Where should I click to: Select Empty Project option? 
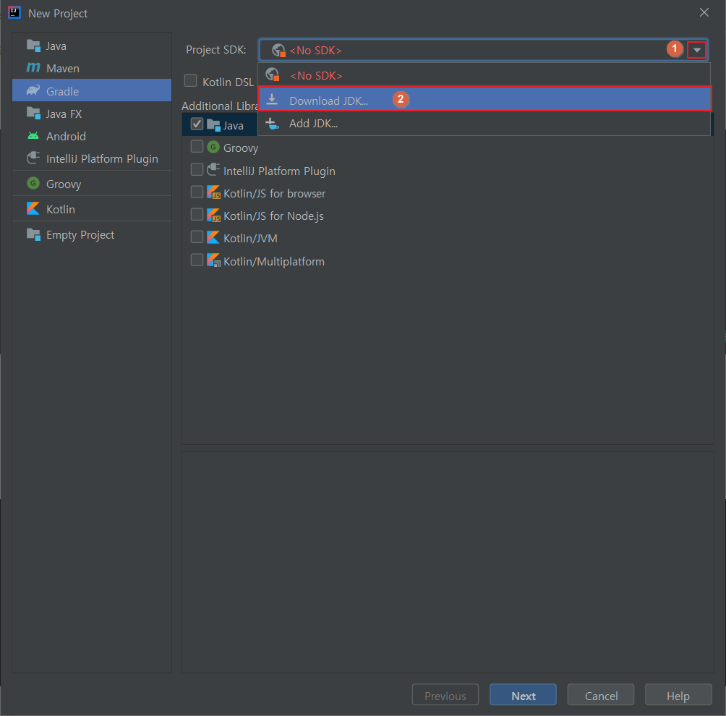[x=92, y=235]
